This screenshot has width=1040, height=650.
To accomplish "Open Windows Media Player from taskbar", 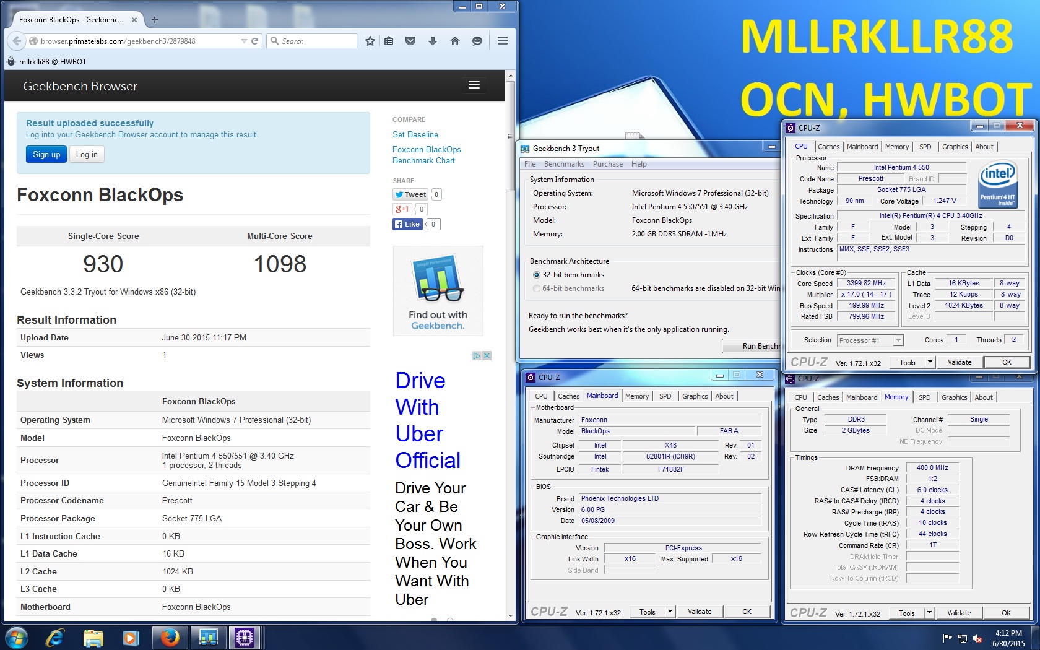I will [131, 638].
